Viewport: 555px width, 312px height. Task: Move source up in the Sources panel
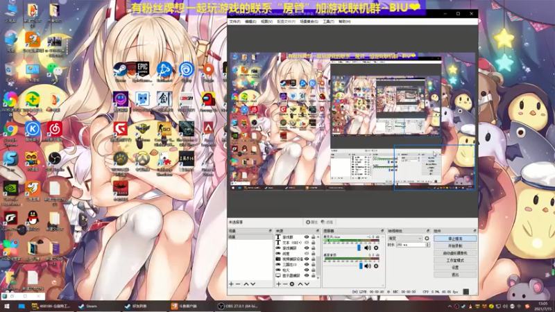(x=300, y=284)
